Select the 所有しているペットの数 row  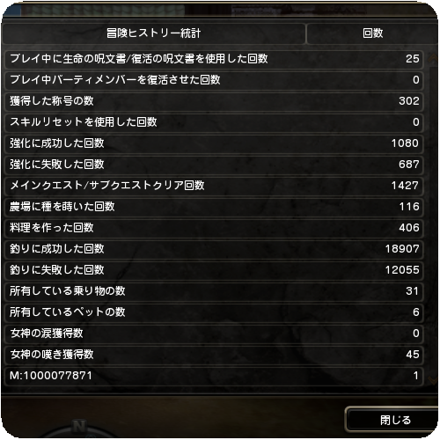pos(214,312)
